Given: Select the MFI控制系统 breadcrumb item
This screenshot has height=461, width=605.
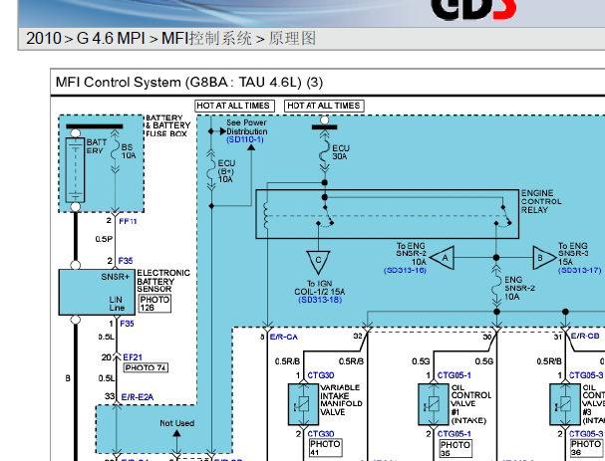Looking at the screenshot, I should coord(206,39).
